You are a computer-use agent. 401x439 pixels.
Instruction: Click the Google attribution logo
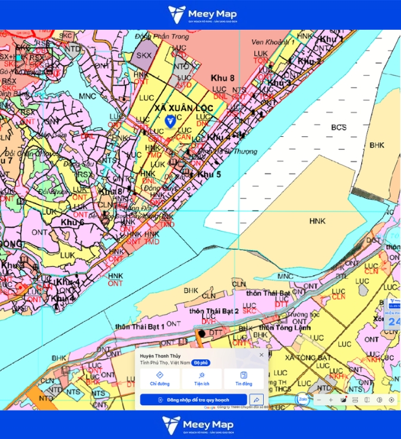[x=210, y=407]
